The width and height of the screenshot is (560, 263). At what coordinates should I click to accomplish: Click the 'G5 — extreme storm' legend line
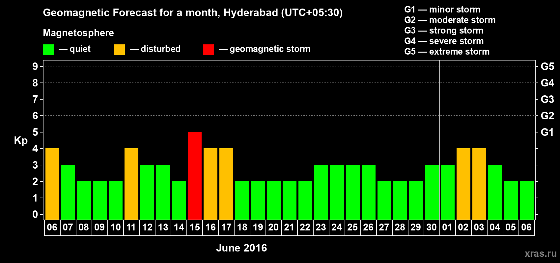447,52
